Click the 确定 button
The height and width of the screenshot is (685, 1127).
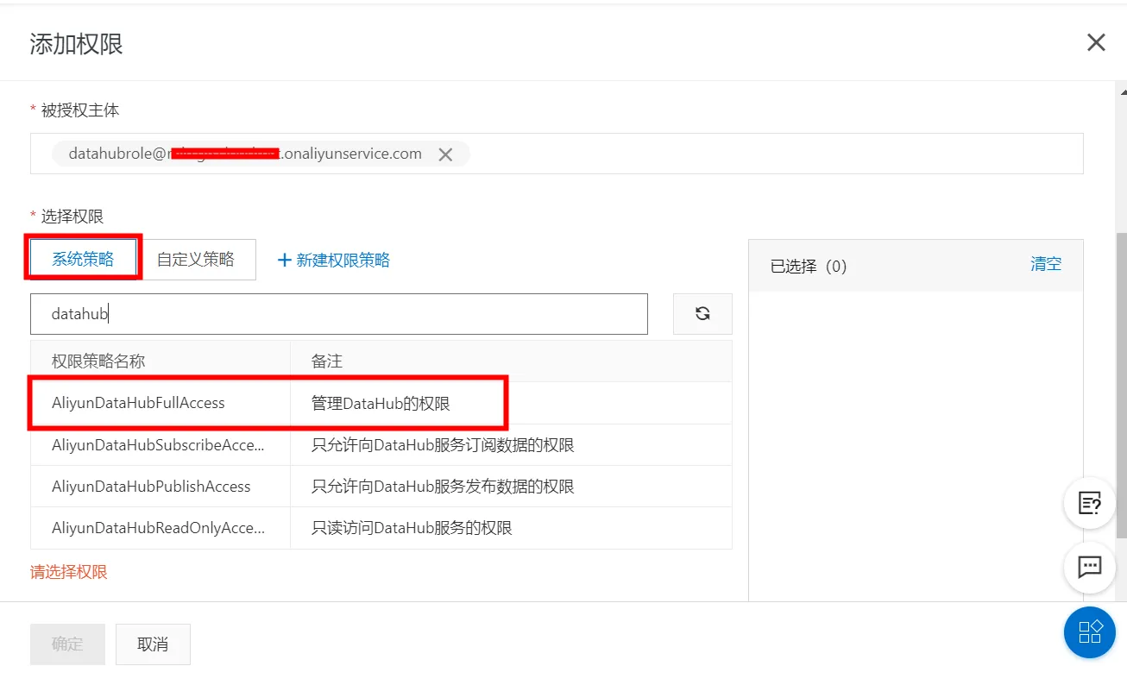pos(67,644)
